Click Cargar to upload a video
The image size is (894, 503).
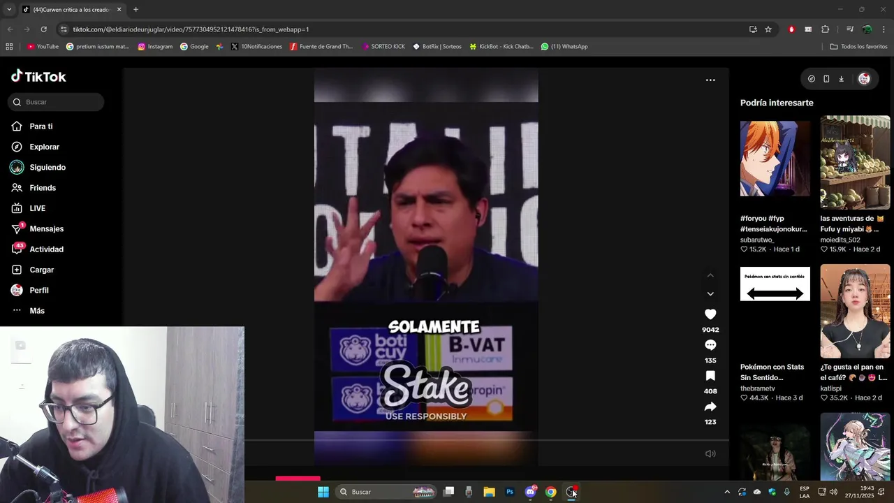41,270
